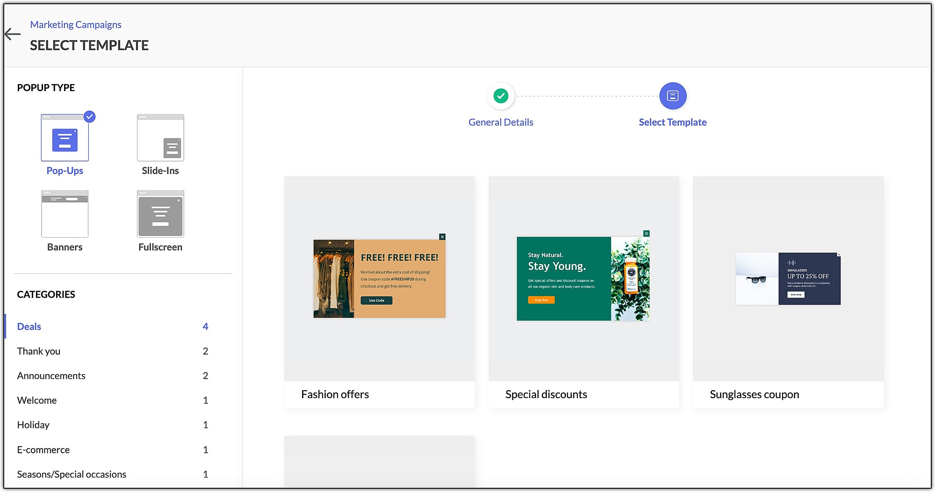
Task: Open the Holiday category
Action: point(113,425)
